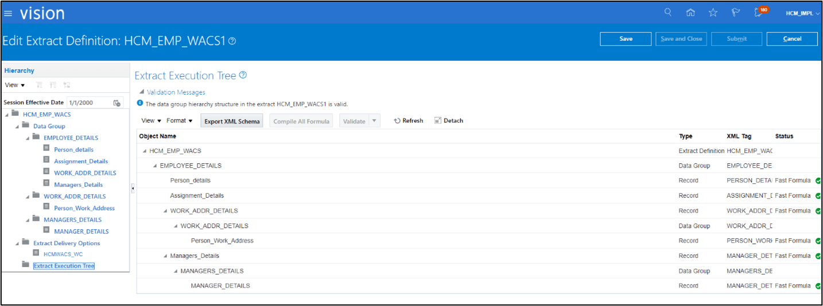This screenshot has width=823, height=306.
Task: Select Data Group in the Hierarchy
Action: click(49, 126)
